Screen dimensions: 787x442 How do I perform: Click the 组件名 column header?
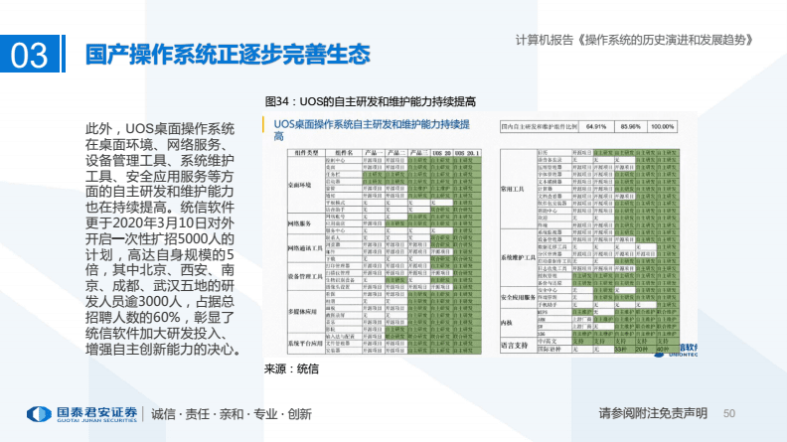[344, 153]
